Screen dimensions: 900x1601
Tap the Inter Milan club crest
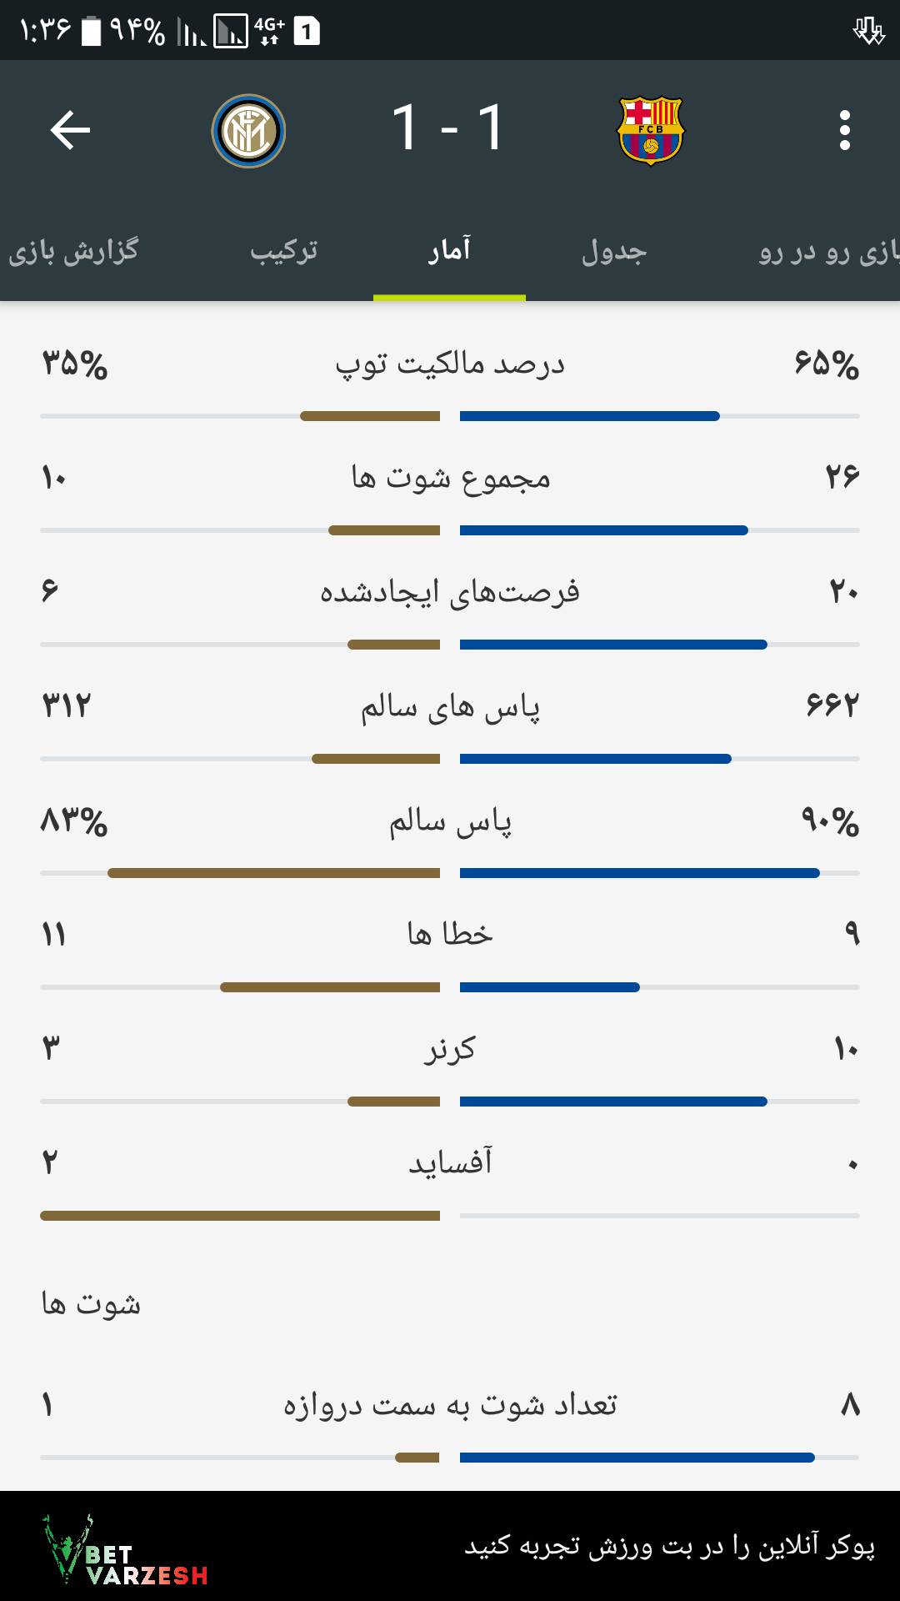point(248,131)
